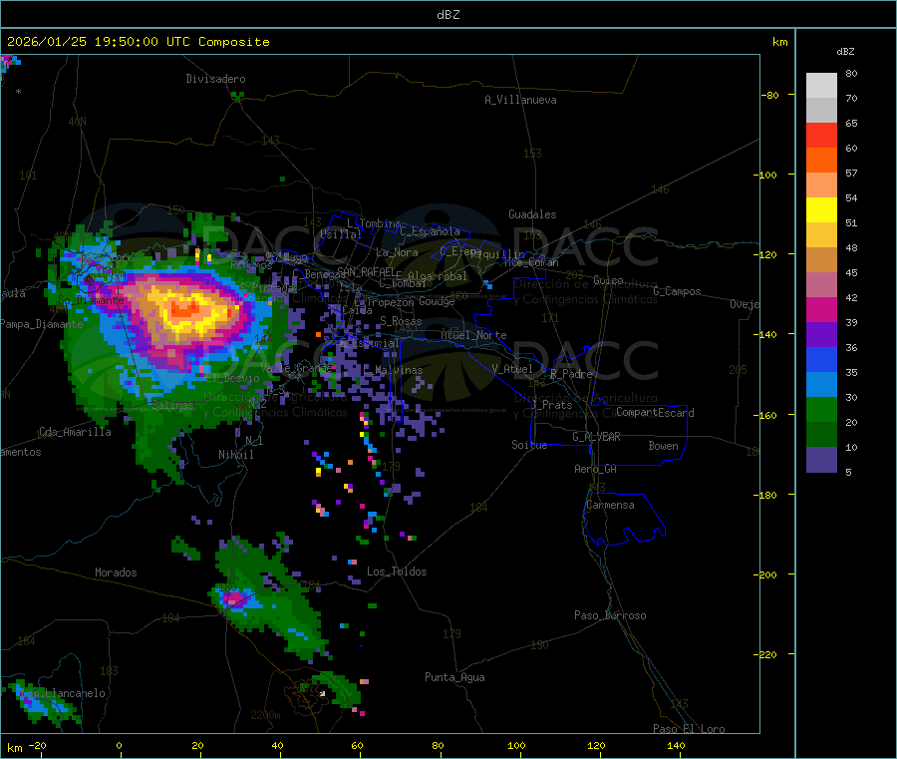Click the 'V_Atuel' location label

point(512,369)
